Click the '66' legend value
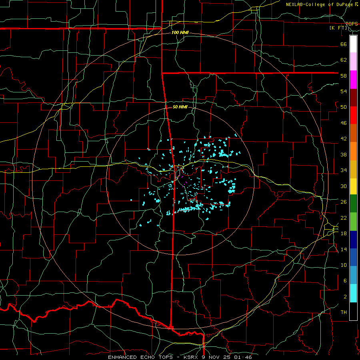Image resolution: width=360 pixels, height=360 pixels. point(344,44)
